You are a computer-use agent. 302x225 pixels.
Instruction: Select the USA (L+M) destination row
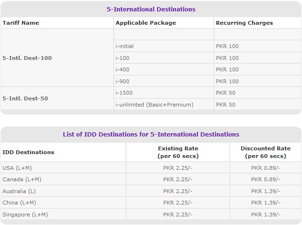coord(151,168)
